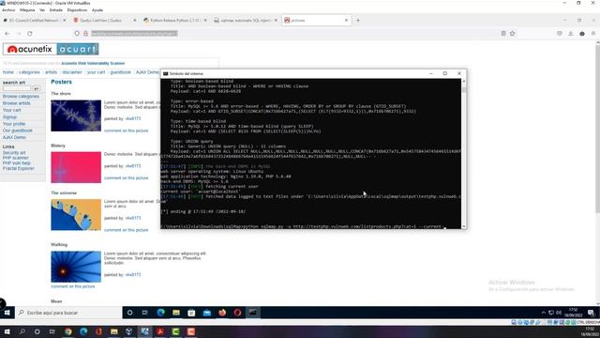Switch to the sqlmap automatic SQL injection tab
This screenshot has width=600, height=338.
pos(245,21)
